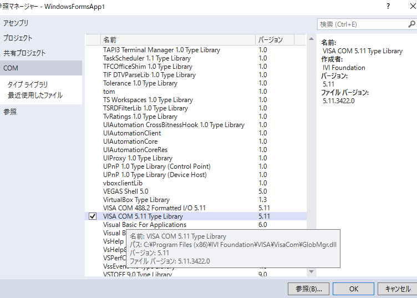Select the UIAutomationClient row

tap(195, 133)
